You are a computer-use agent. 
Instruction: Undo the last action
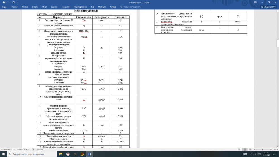(8, 2)
